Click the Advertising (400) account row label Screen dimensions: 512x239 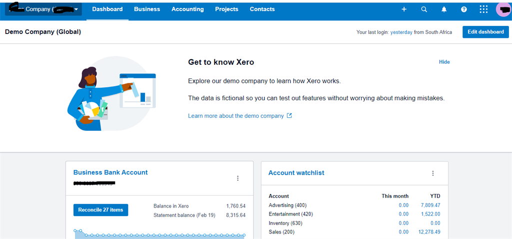click(x=287, y=206)
